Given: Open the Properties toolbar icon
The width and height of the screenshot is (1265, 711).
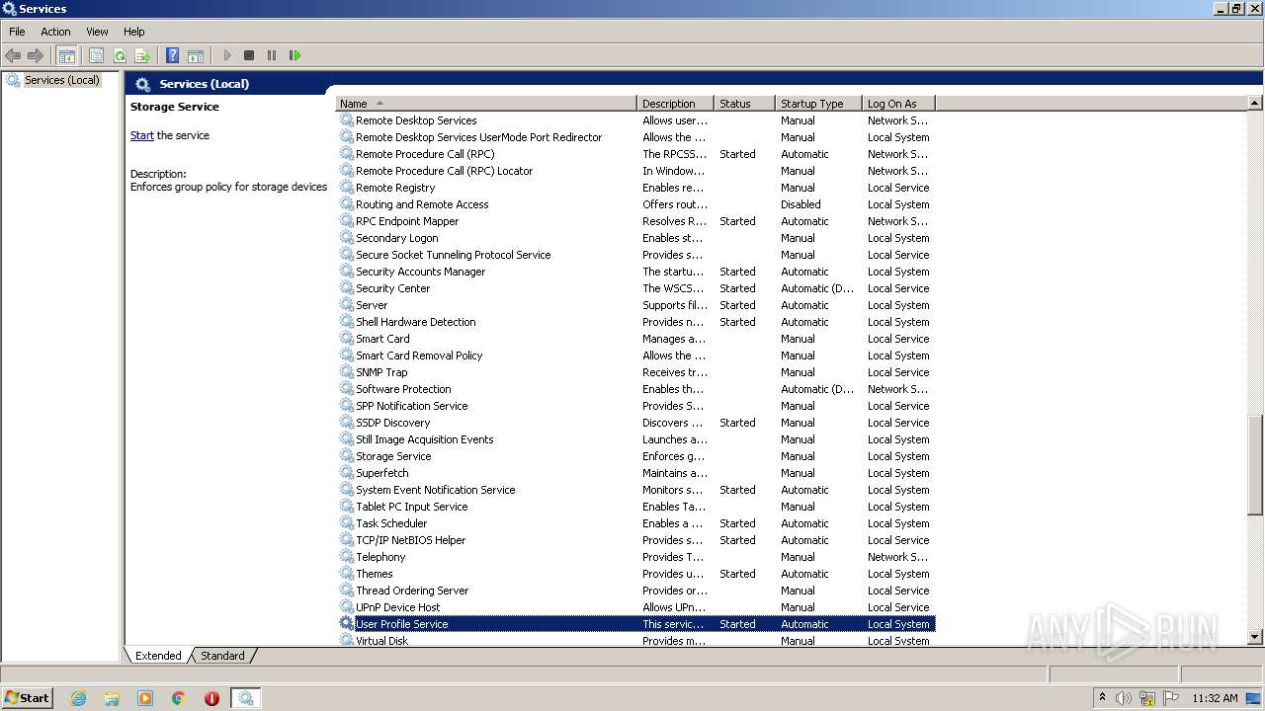Looking at the screenshot, I should tap(96, 55).
